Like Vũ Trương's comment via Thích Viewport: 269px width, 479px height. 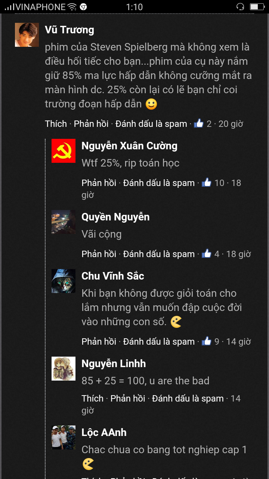pyautogui.click(x=56, y=123)
